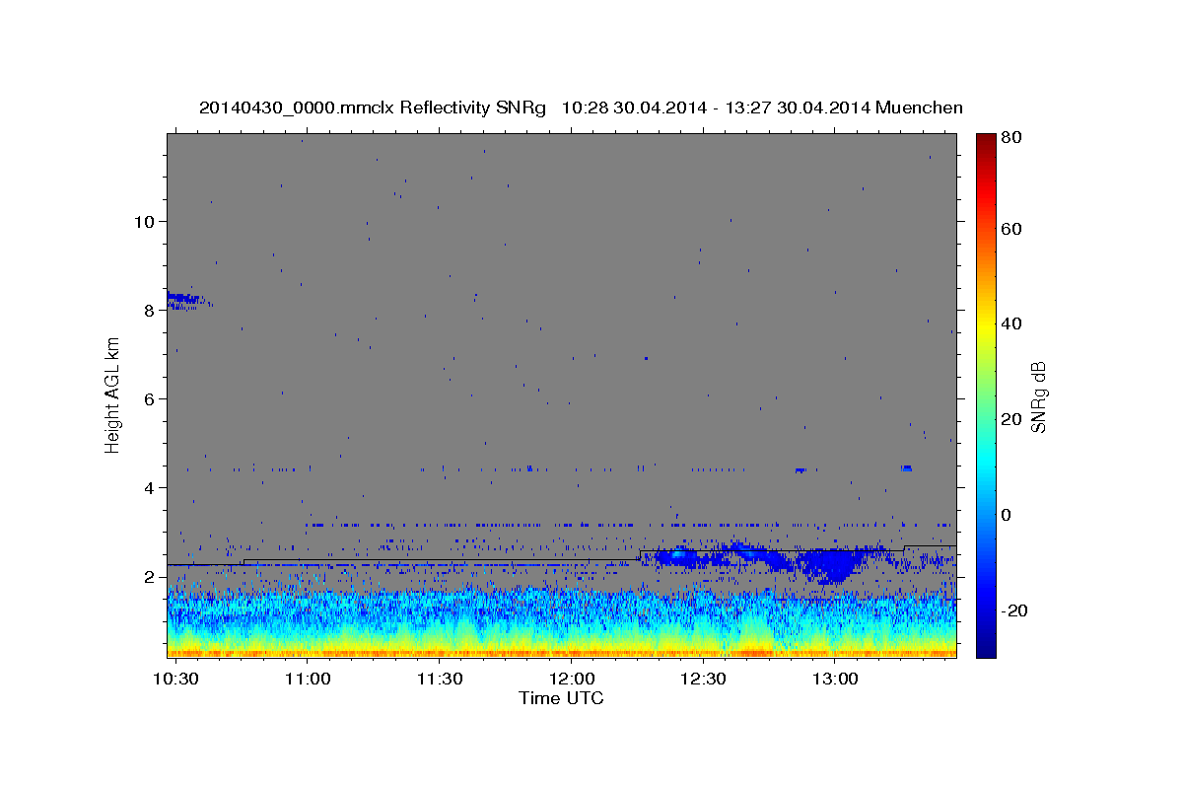Image resolution: width=1183 pixels, height=789 pixels.
Task: Click the blue echo patch at 8 km
Action: coord(186,300)
